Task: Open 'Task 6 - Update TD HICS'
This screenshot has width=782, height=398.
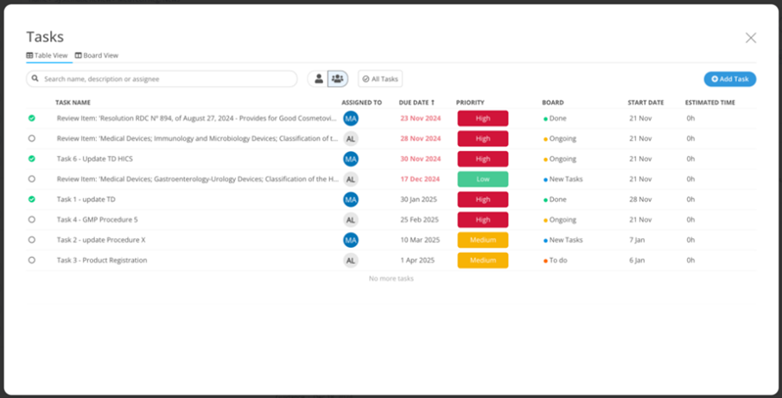Action: coord(95,159)
